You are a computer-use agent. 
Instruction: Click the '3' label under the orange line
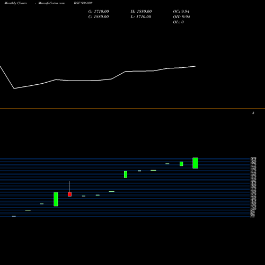[x=253, y=113]
